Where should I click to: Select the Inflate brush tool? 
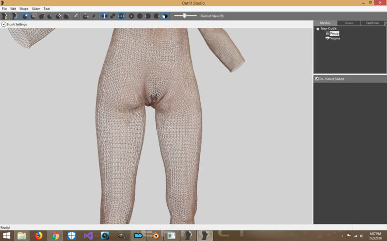coord(41,16)
